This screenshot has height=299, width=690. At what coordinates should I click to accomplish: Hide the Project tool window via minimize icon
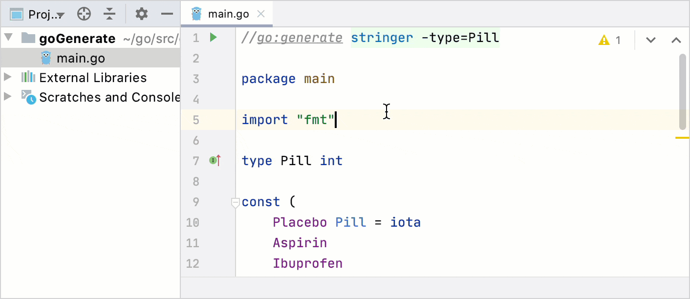click(167, 14)
